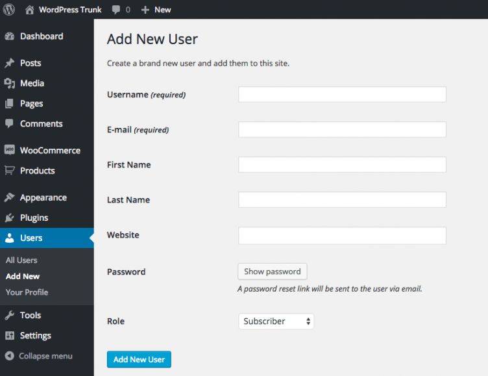
Task: Click the Media icon in sidebar
Action: point(9,83)
